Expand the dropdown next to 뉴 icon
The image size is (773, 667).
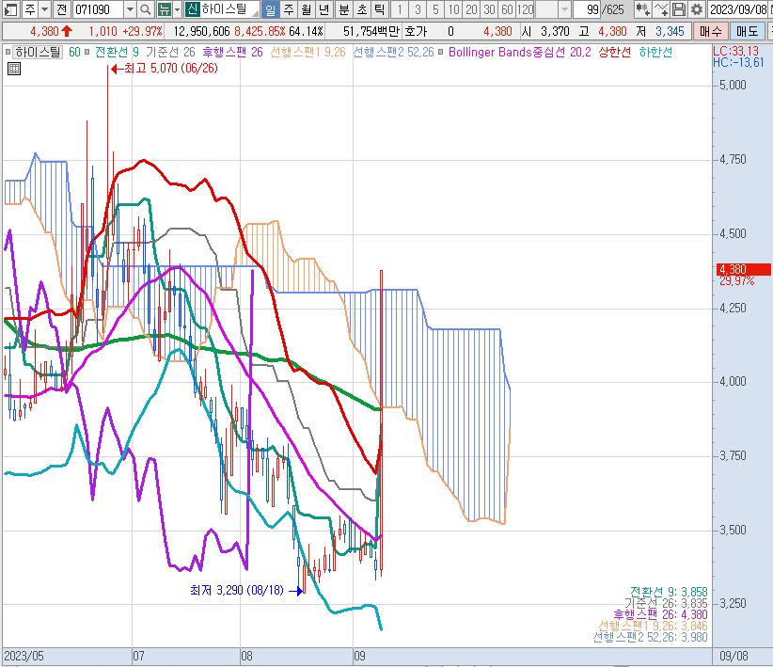click(x=177, y=8)
